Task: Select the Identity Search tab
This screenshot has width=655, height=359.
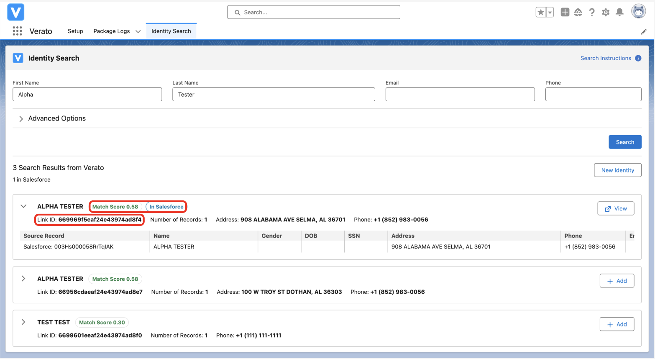Action: pos(171,31)
